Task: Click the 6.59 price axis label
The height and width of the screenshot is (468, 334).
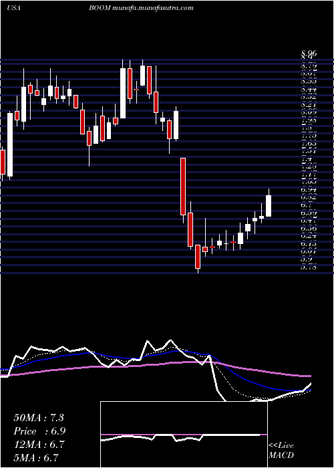Action: 309,213
